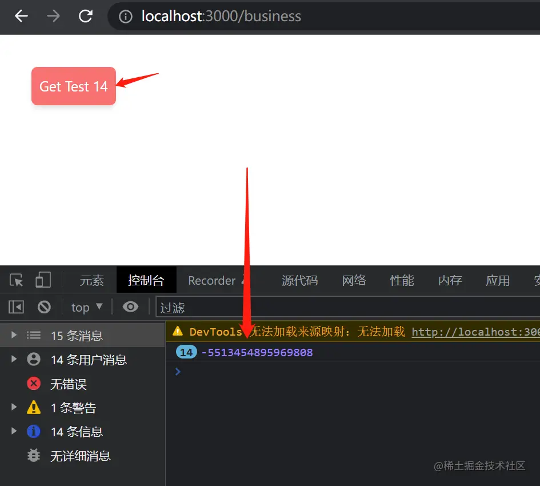
Task: Hide the console sidebar panel icon
Action: [16, 307]
